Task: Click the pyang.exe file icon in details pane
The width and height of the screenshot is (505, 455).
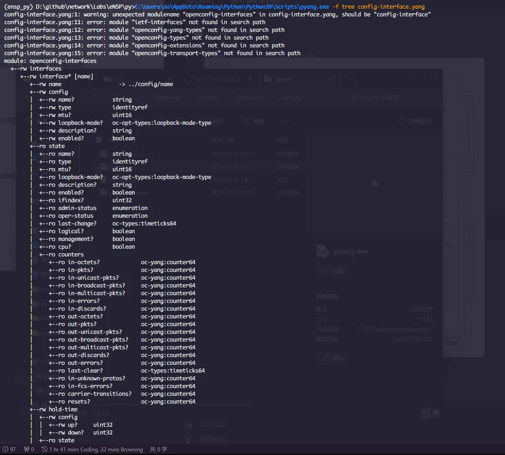Action: 323,251
